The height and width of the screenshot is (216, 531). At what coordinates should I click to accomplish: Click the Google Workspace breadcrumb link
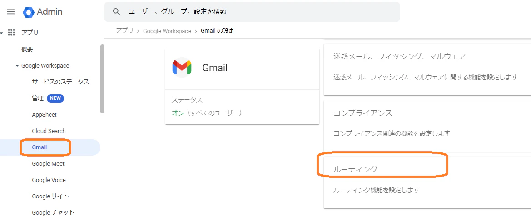[167, 31]
